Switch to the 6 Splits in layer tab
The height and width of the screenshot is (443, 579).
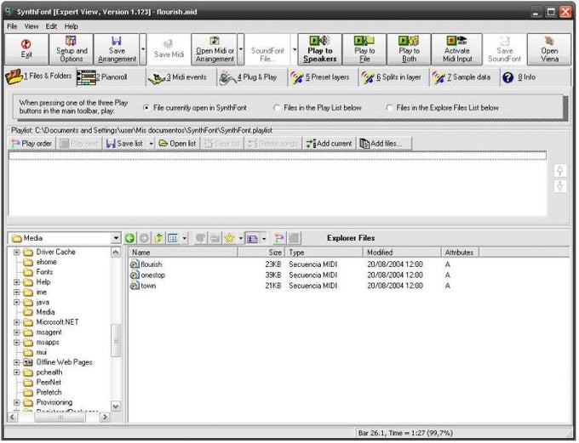point(392,77)
